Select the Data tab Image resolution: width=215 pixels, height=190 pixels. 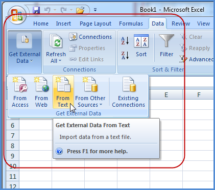pos(158,23)
